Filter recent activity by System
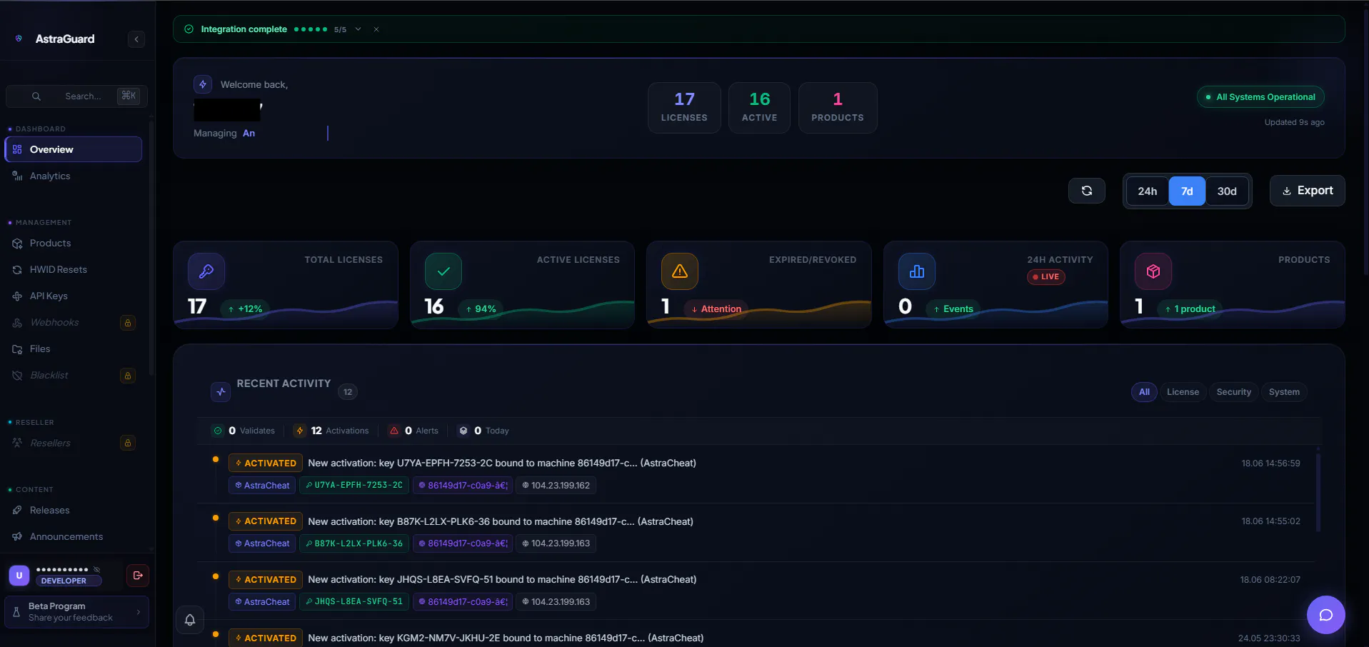This screenshot has width=1369, height=647. 1284,392
